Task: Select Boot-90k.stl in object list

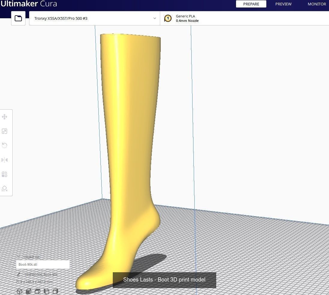Action: point(43,264)
